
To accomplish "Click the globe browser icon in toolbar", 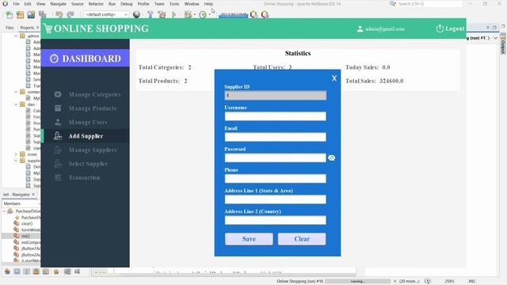I will tap(136, 14).
